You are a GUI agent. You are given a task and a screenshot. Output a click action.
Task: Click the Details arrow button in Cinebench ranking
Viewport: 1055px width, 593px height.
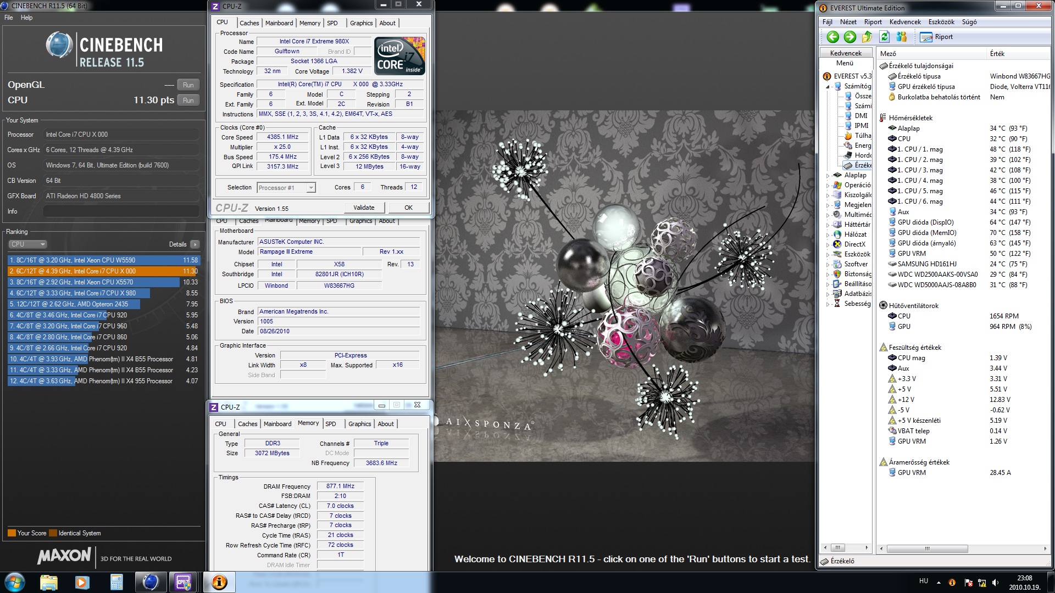(195, 244)
